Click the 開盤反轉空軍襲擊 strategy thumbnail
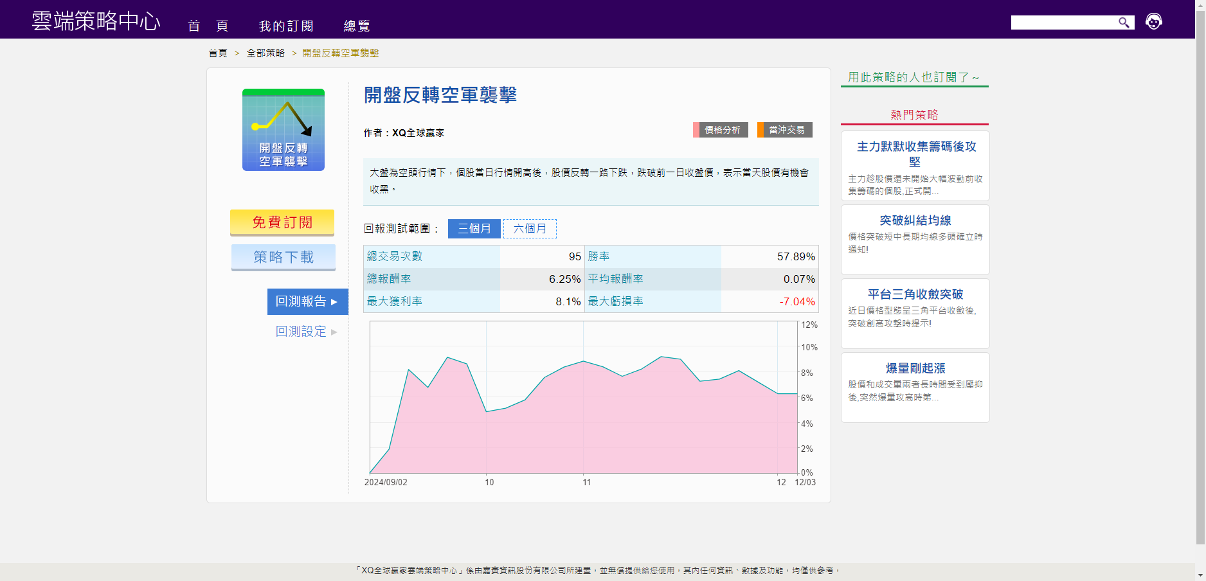 click(x=283, y=130)
